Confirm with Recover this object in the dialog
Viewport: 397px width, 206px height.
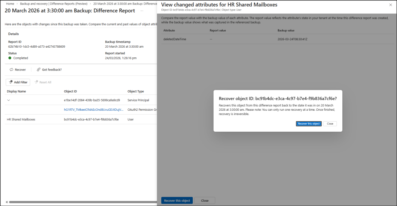[309, 124]
